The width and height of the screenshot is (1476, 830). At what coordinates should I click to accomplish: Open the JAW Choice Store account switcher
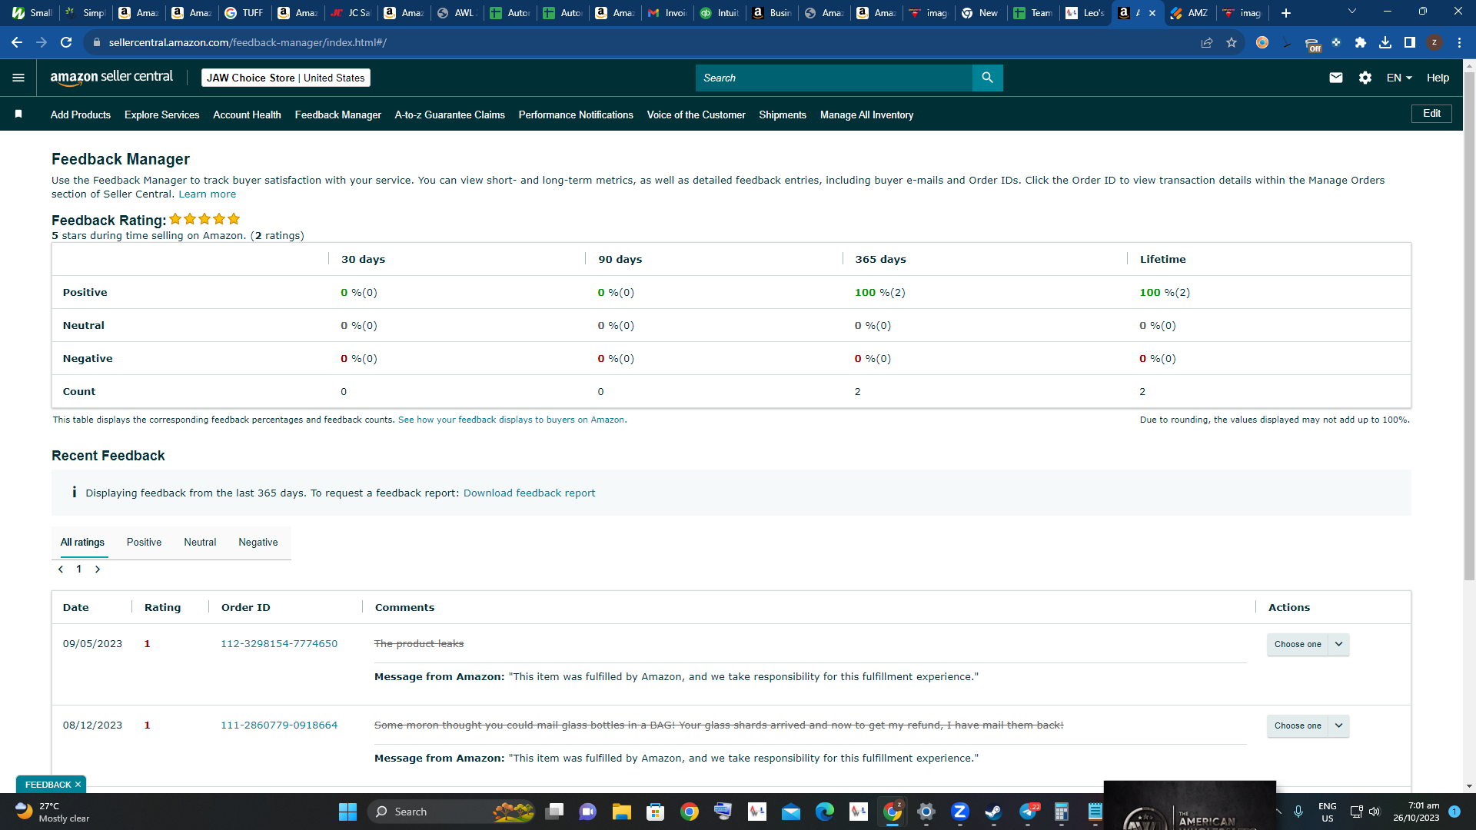285,78
